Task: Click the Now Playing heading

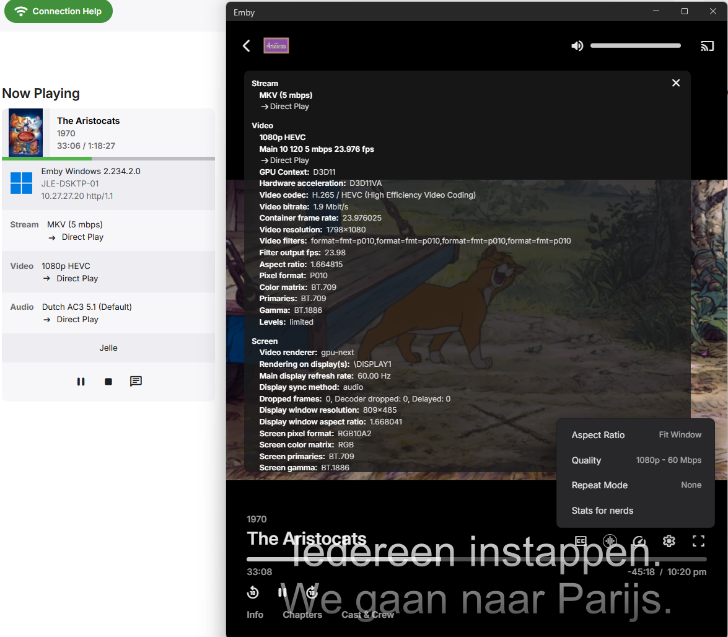Action: point(41,94)
